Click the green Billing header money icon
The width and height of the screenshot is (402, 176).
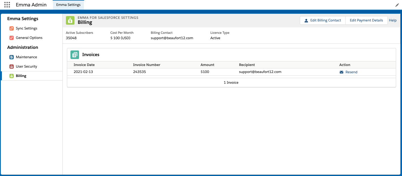click(70, 20)
